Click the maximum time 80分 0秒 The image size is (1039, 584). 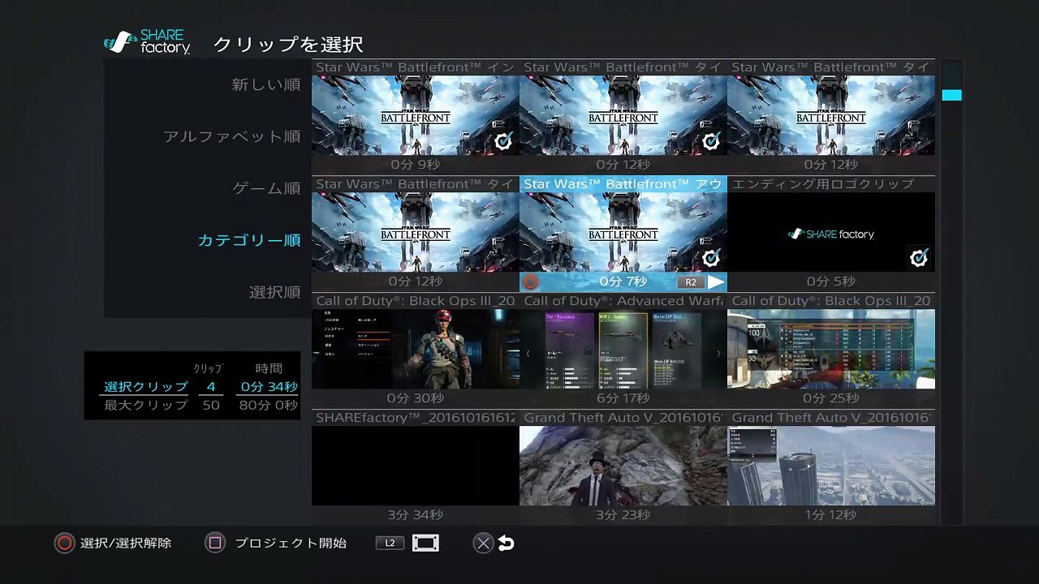point(269,405)
